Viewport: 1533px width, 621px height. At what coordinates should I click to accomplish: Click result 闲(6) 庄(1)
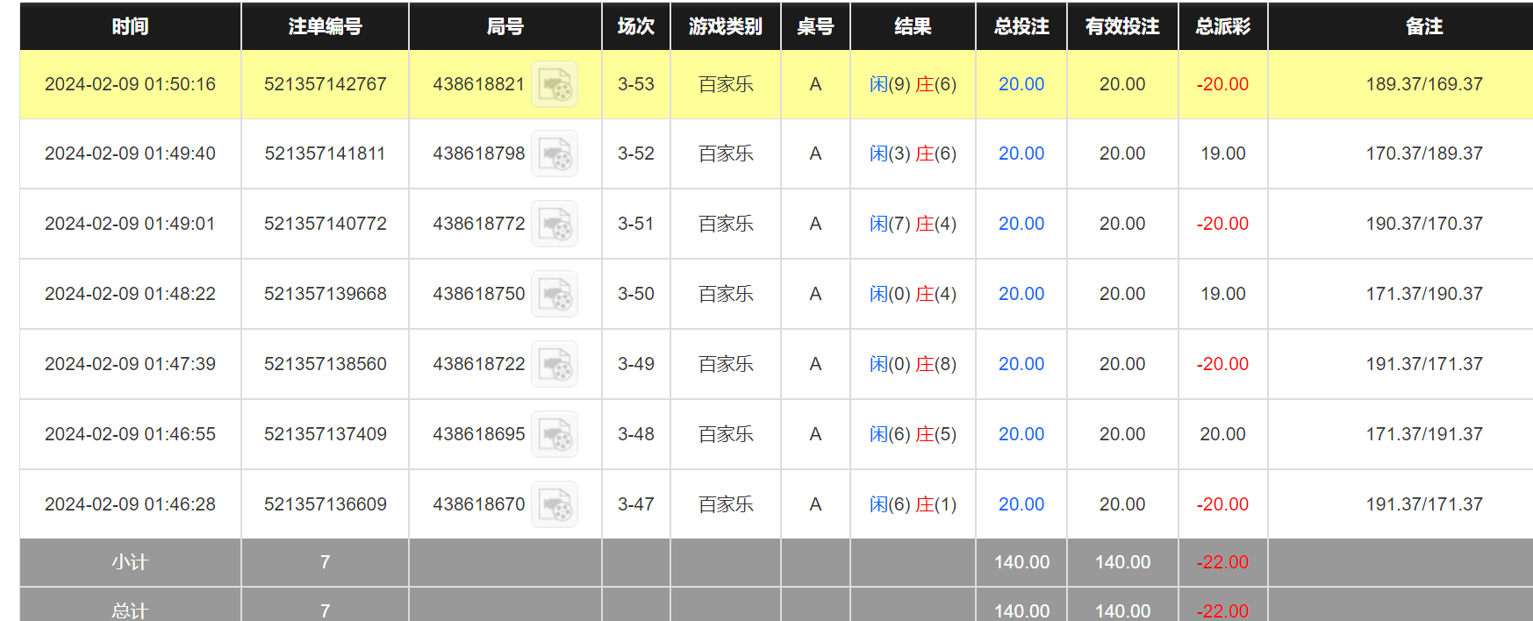coord(913,504)
